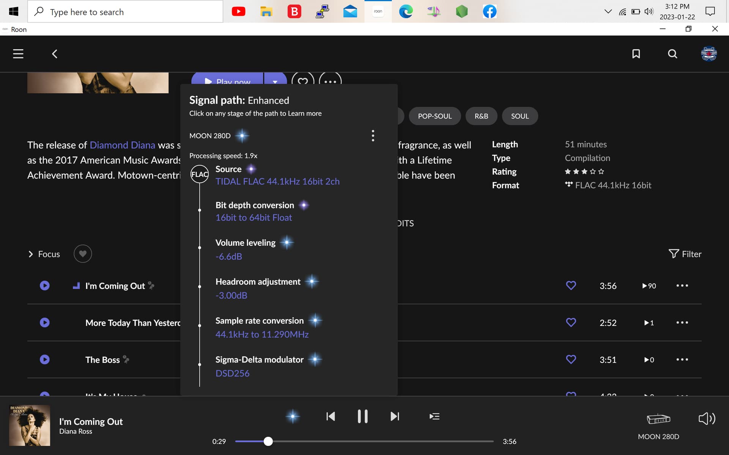Open the user profile avatar
The image size is (729, 455).
(708, 54)
